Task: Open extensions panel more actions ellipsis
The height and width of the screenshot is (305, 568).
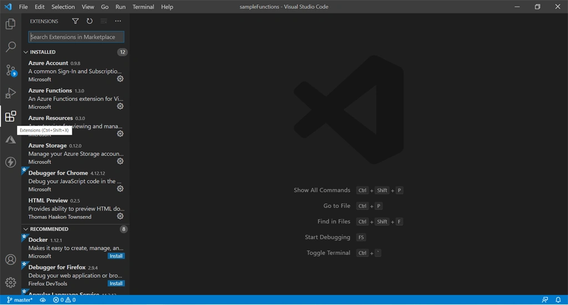Action: coord(118,21)
